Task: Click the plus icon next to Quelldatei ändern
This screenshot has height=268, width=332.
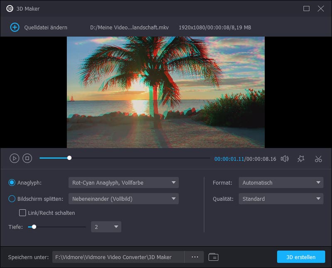Action: pyautogui.click(x=14, y=26)
